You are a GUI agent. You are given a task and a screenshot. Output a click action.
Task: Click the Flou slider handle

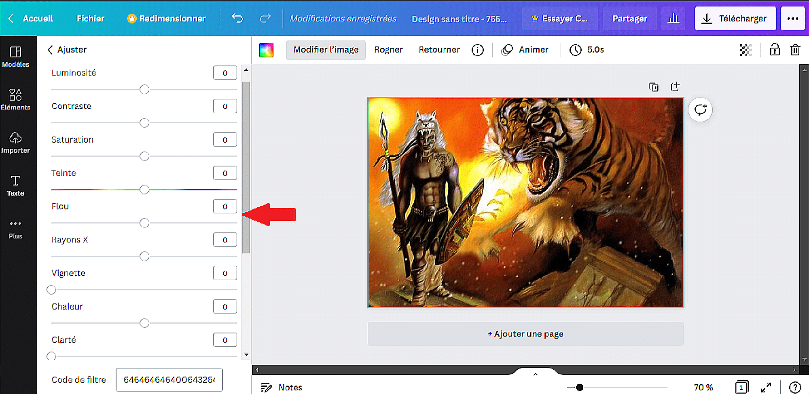click(x=144, y=223)
